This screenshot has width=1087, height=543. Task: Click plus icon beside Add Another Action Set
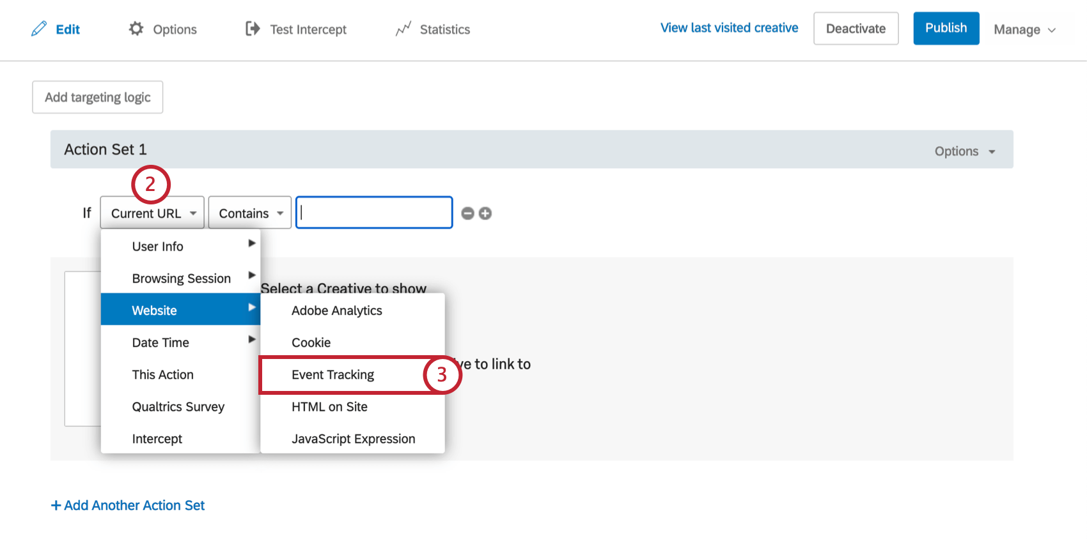[x=56, y=505]
